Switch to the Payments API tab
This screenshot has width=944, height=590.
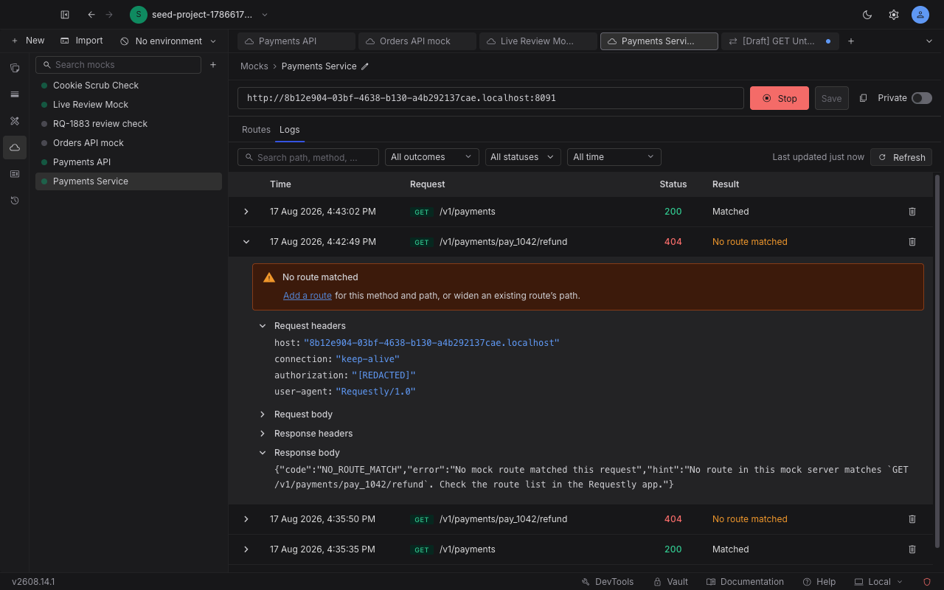pos(296,41)
